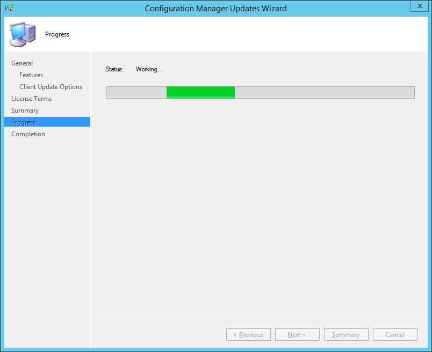Click the Next button
The image size is (432, 352).
tap(297, 334)
